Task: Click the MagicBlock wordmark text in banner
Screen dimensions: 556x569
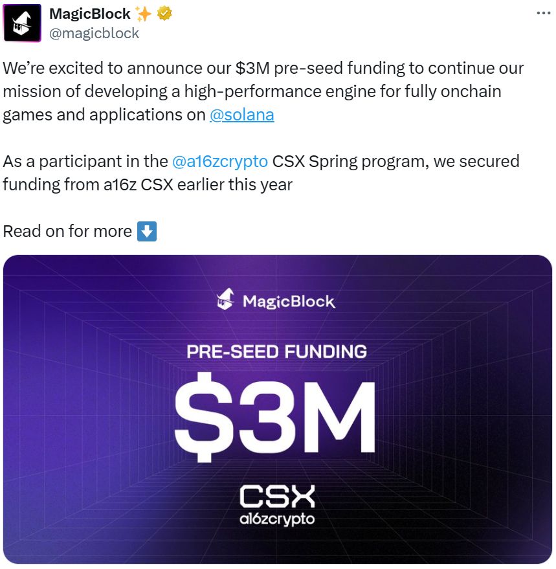Action: click(x=289, y=302)
